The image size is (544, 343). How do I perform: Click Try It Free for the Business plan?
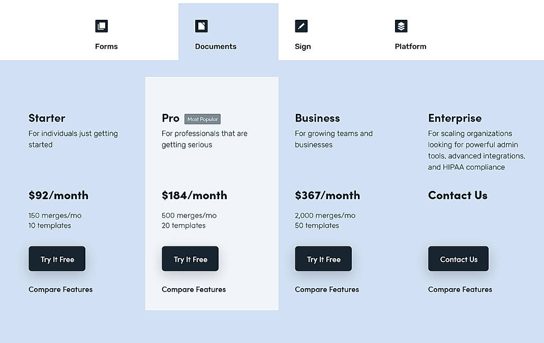323,259
